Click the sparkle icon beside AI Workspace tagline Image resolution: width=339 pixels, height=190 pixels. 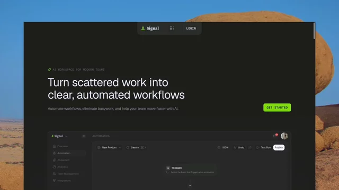[x=49, y=70]
